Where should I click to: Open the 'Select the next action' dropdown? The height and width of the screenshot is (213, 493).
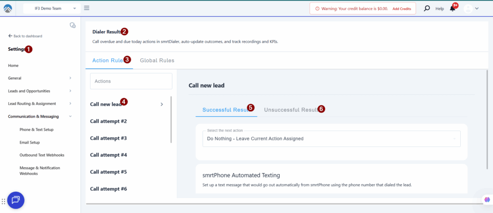[331, 139]
